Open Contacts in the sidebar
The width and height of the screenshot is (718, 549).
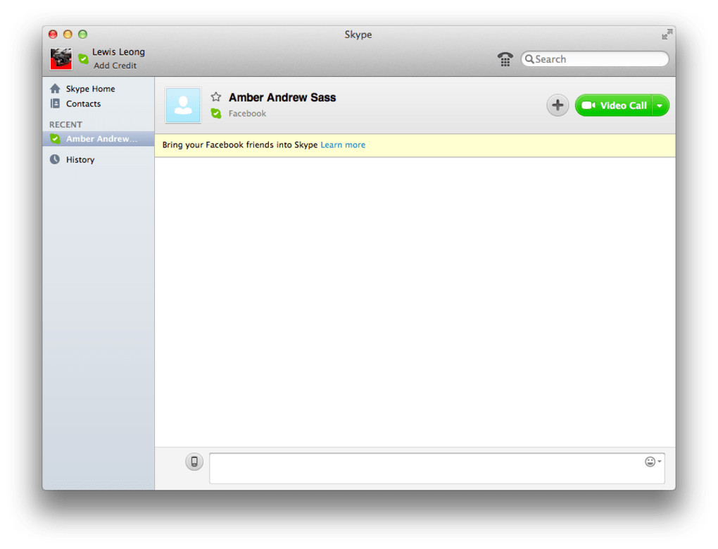point(82,104)
